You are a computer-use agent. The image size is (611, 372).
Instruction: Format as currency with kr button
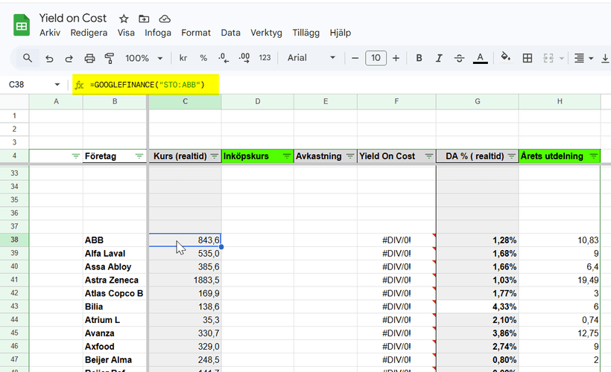[183, 58]
